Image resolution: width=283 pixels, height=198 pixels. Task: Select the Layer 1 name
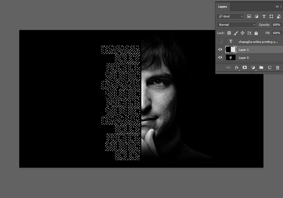pyautogui.click(x=243, y=50)
